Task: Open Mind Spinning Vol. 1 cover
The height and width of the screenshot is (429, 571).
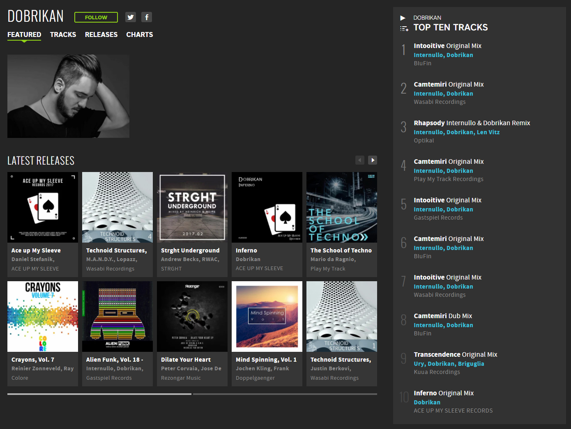Action: tap(267, 317)
